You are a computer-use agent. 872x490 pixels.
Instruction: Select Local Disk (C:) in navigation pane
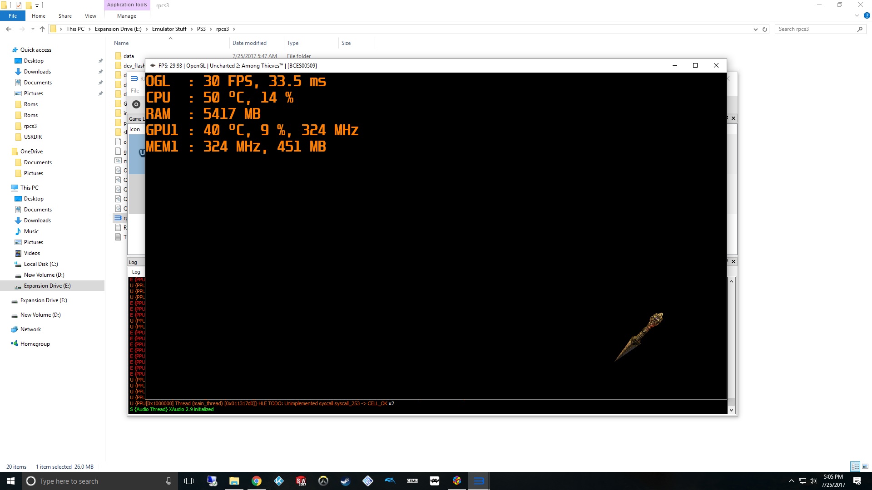(41, 264)
